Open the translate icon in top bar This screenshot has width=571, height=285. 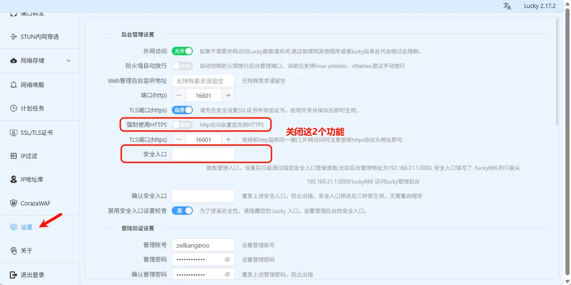pyautogui.click(x=507, y=6)
